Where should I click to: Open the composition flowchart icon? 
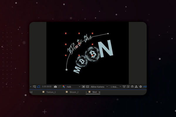pyautogui.click(x=136, y=87)
